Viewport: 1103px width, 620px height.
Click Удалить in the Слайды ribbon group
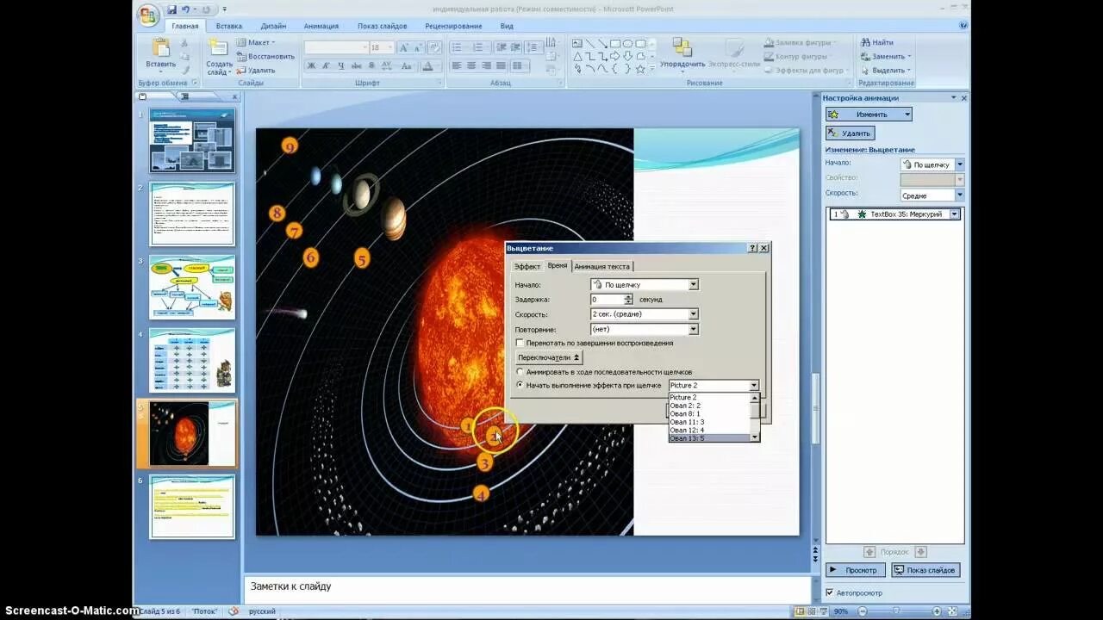click(256, 70)
